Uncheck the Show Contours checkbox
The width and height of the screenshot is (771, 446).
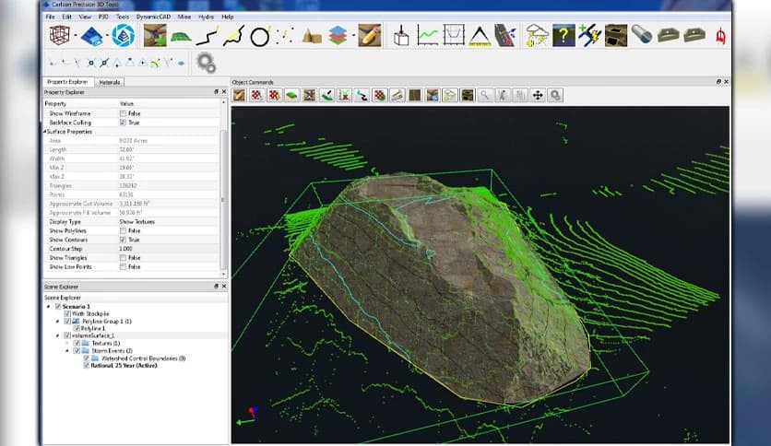pos(124,240)
